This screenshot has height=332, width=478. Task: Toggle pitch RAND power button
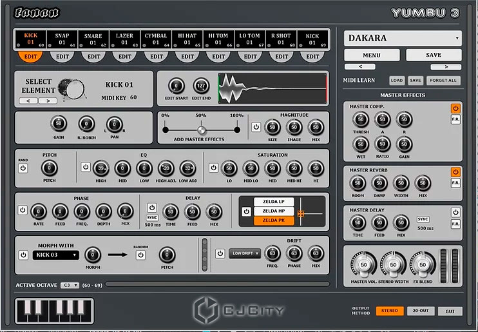[x=23, y=168]
